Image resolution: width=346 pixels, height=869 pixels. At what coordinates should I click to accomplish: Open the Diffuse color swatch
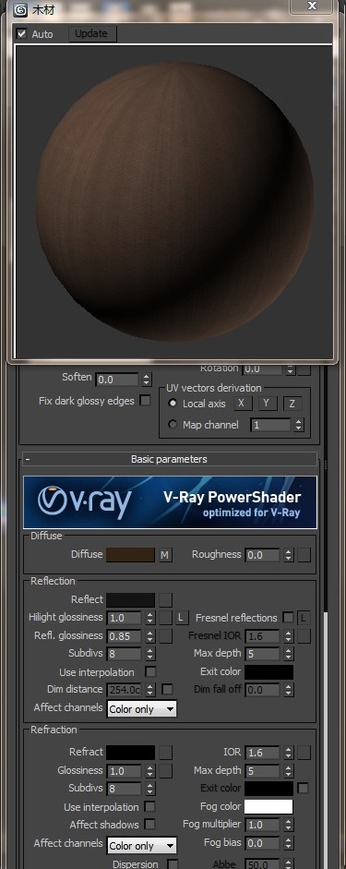coord(131,555)
